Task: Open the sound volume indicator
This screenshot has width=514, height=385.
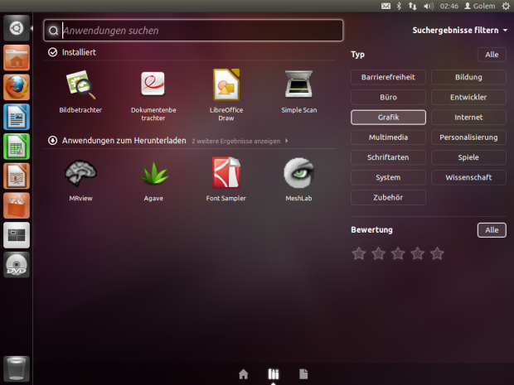Action: tap(429, 6)
